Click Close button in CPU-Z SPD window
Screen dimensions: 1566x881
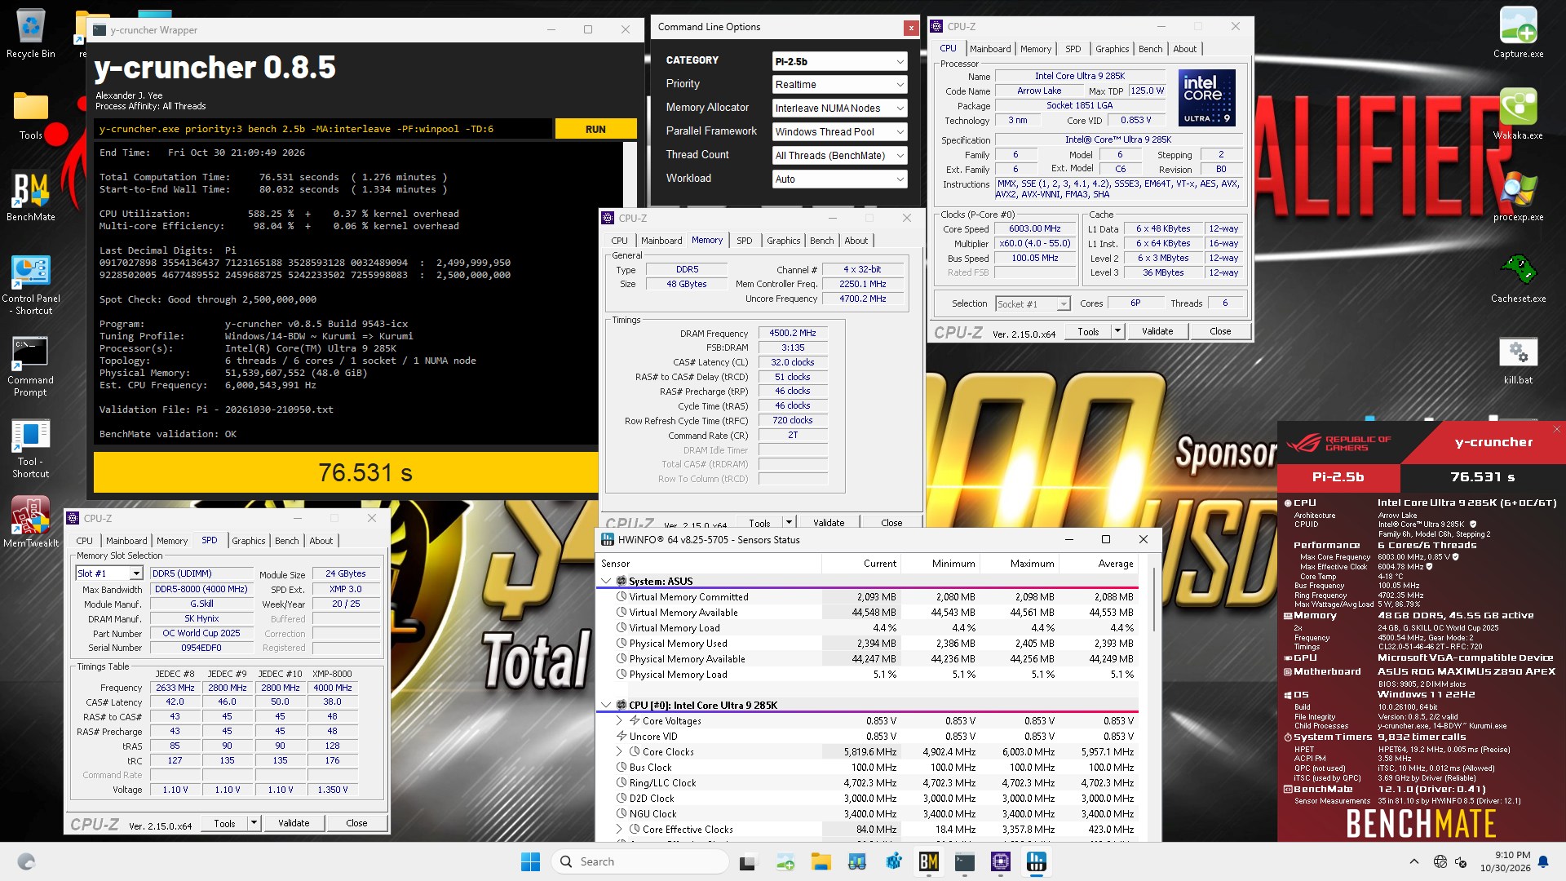(x=356, y=823)
